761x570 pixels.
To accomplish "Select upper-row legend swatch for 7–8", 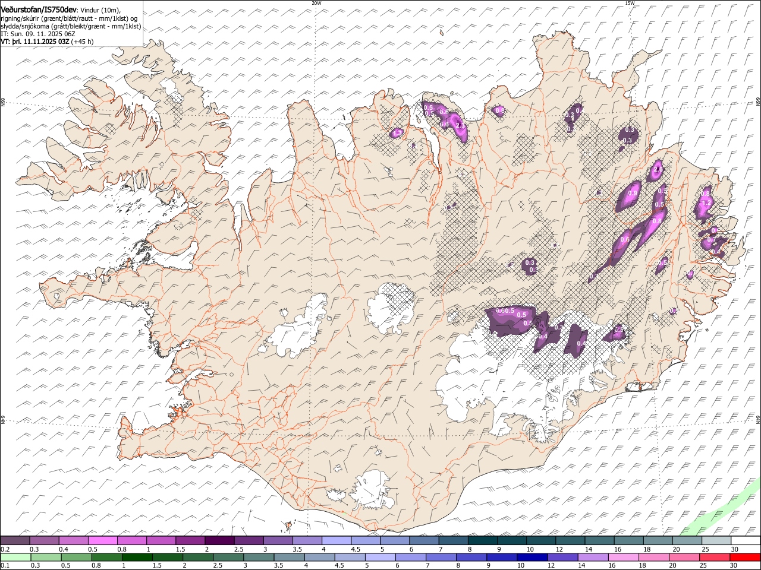I will coord(452,541).
